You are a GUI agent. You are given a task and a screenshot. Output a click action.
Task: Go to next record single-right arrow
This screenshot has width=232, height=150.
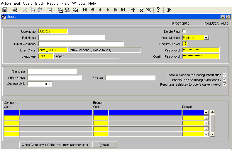pos(108,10)
